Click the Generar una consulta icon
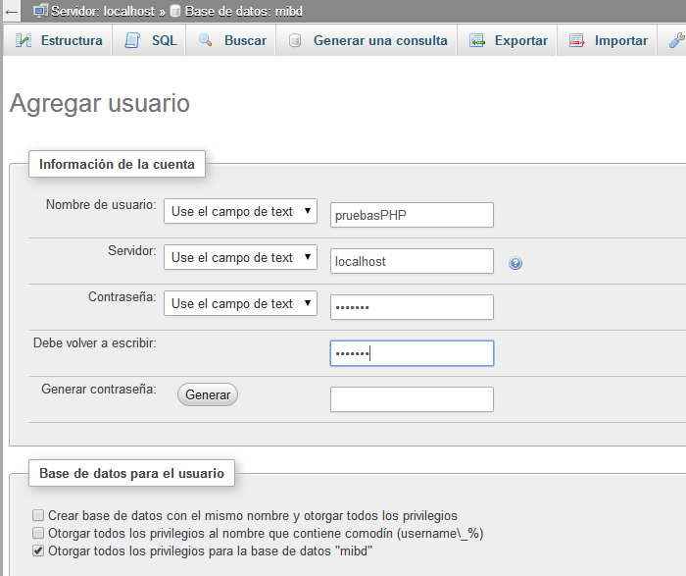686x576 pixels. click(294, 41)
